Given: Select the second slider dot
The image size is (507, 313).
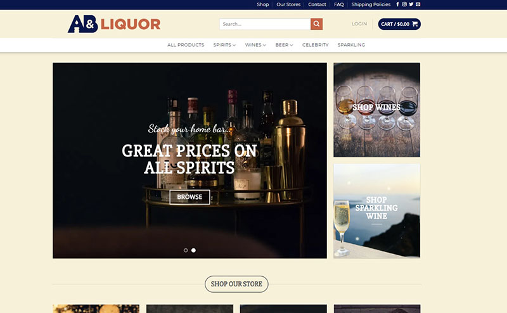Looking at the screenshot, I should [193, 250].
